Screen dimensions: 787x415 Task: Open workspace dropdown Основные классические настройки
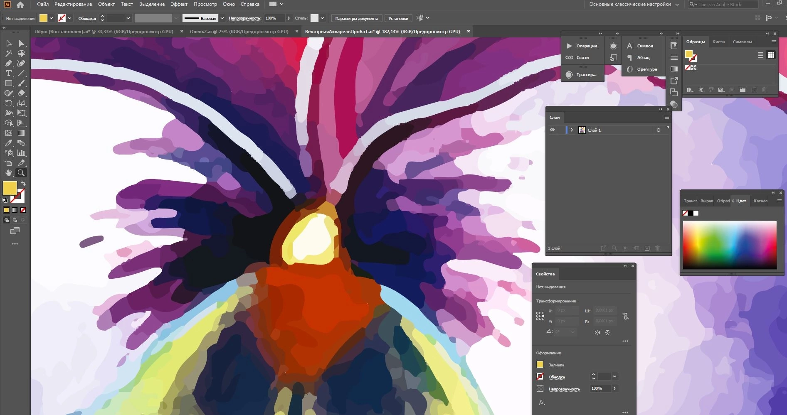tap(634, 4)
